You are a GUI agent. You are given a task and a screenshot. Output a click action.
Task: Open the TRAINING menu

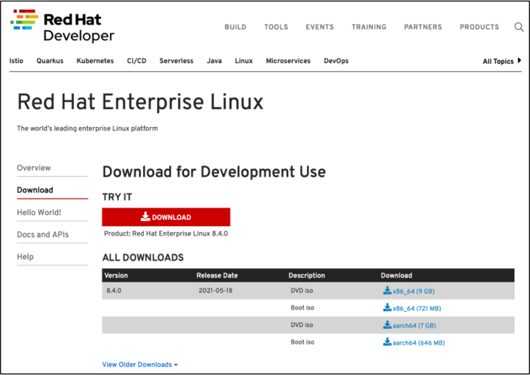click(369, 27)
